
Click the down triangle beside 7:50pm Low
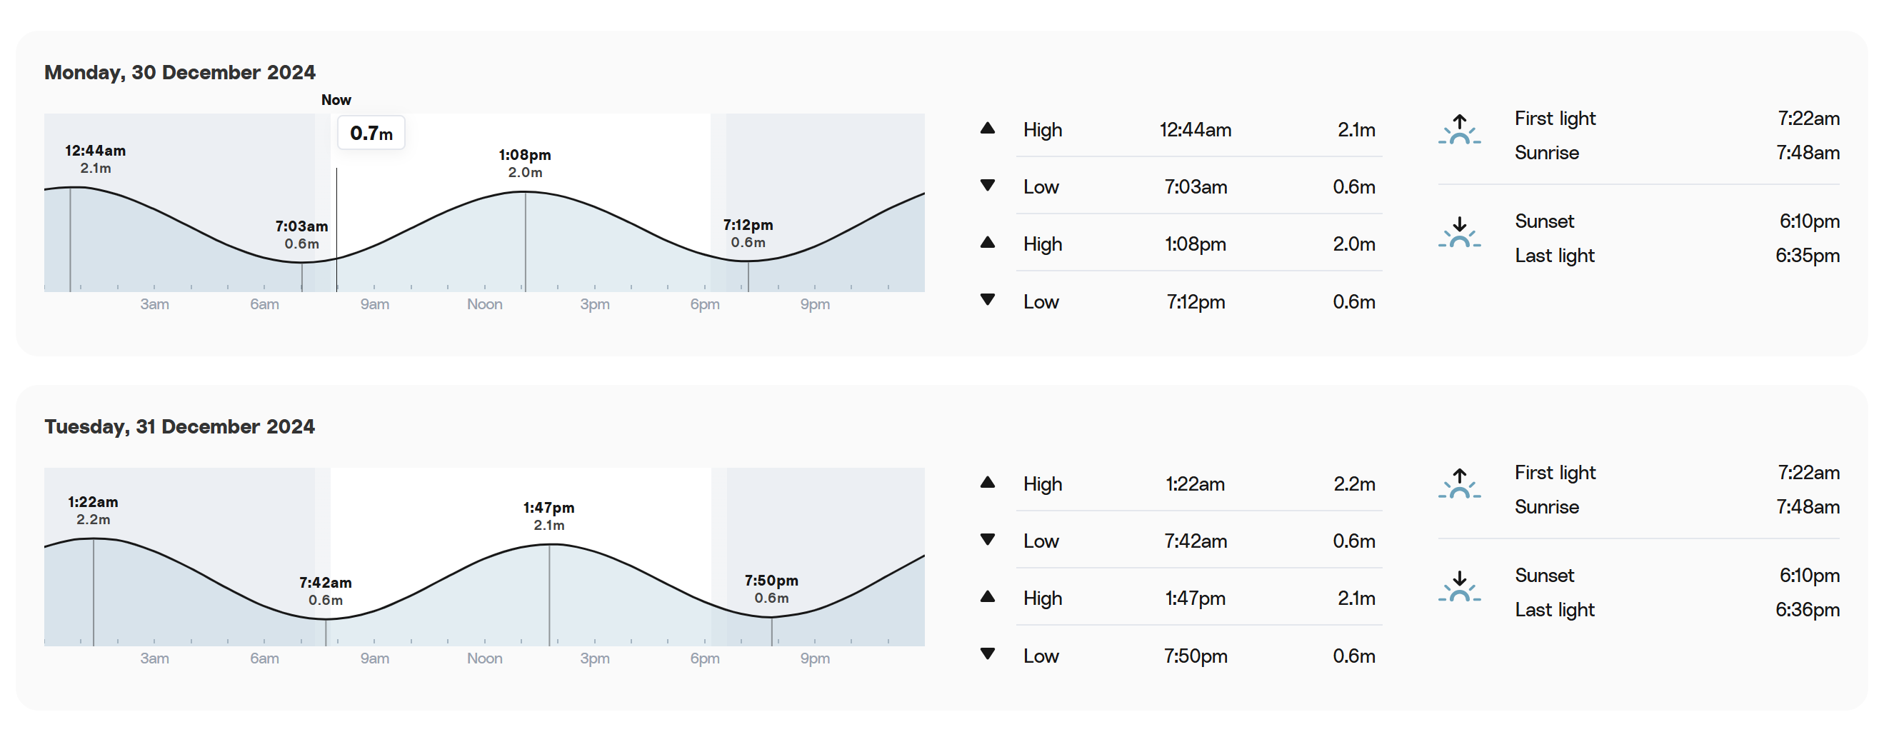click(988, 654)
